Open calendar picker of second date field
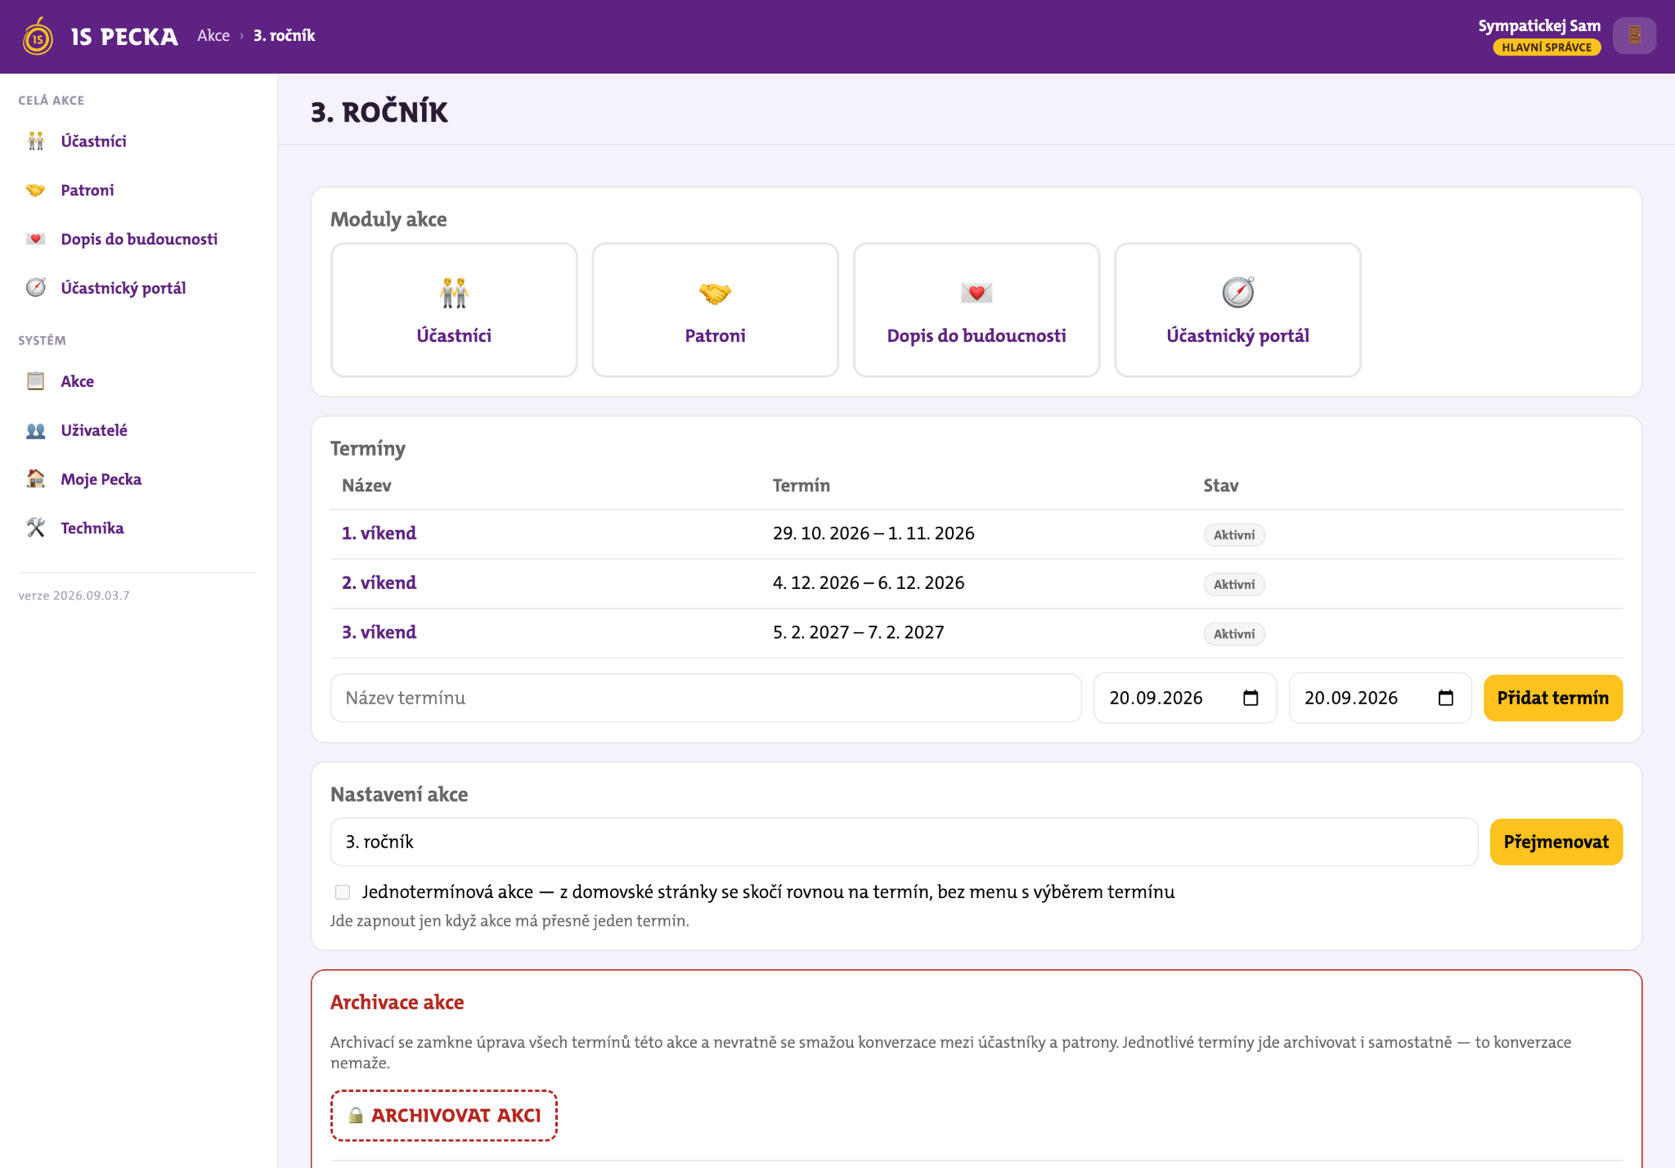 (1445, 698)
